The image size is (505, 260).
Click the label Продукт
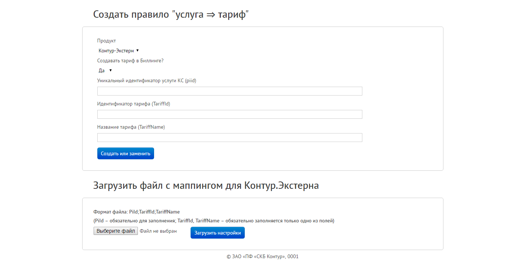point(107,41)
